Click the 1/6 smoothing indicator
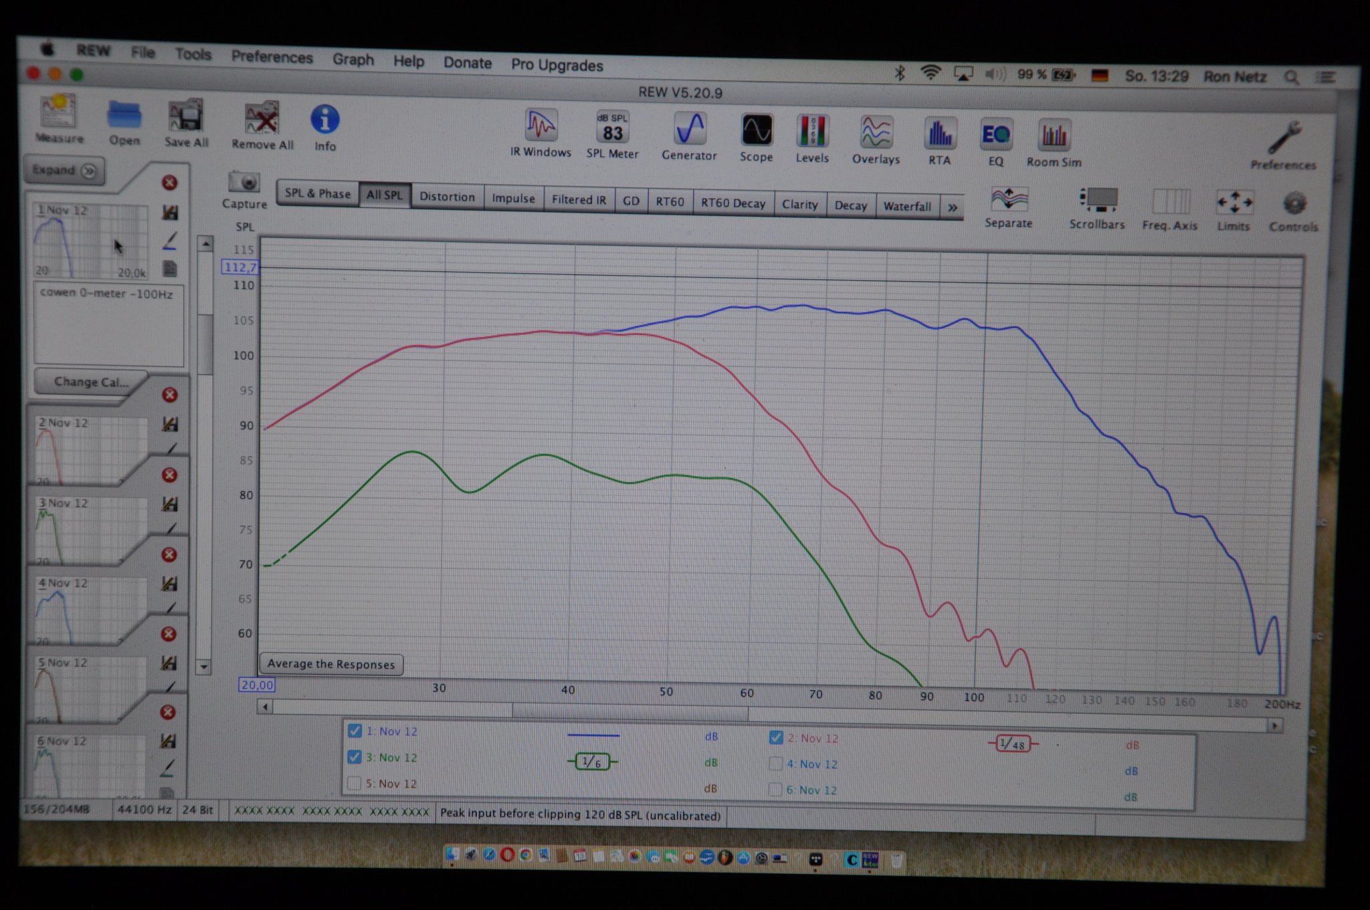Viewport: 1370px width, 910px height. click(x=593, y=762)
